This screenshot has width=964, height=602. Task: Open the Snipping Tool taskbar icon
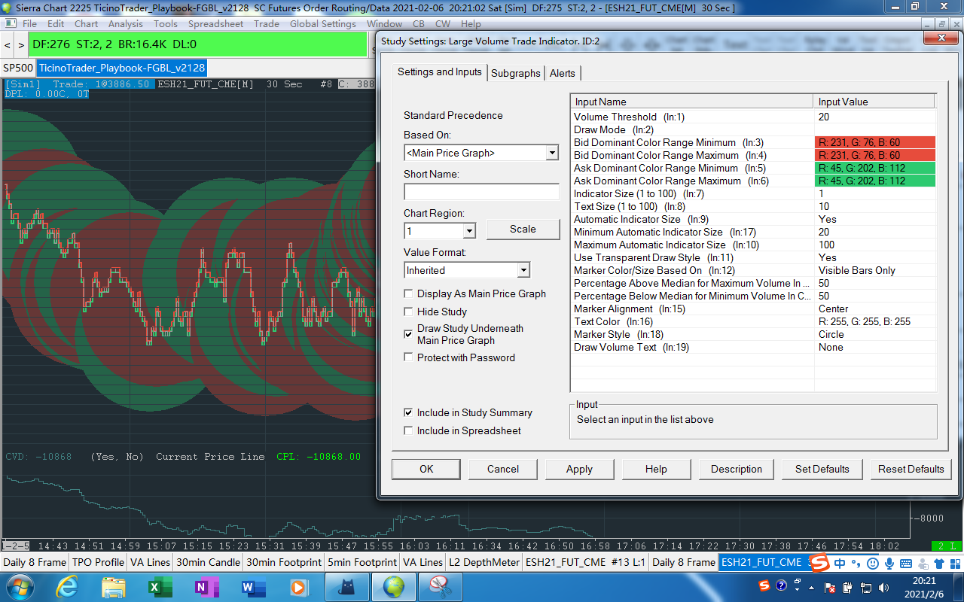click(441, 586)
